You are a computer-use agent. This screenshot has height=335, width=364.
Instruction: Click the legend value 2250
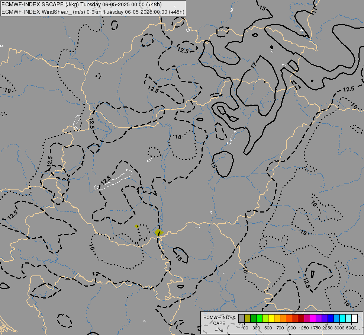(328, 328)
